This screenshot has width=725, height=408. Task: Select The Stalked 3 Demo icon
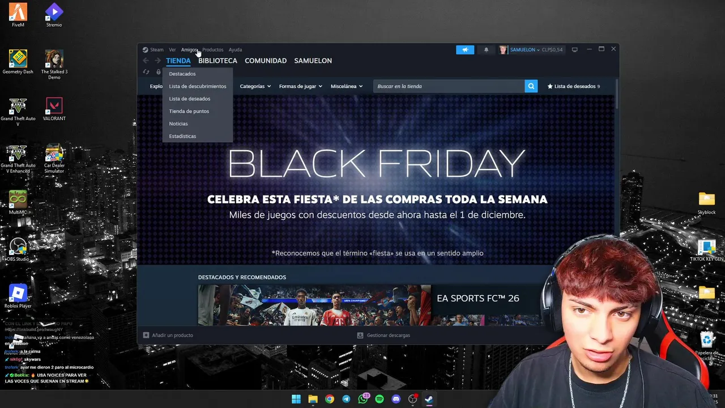click(x=54, y=65)
